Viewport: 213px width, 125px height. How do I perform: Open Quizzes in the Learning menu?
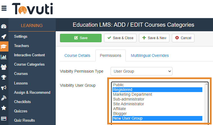click(21, 111)
